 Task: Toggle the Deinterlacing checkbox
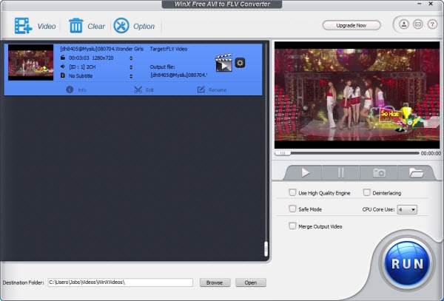367,192
